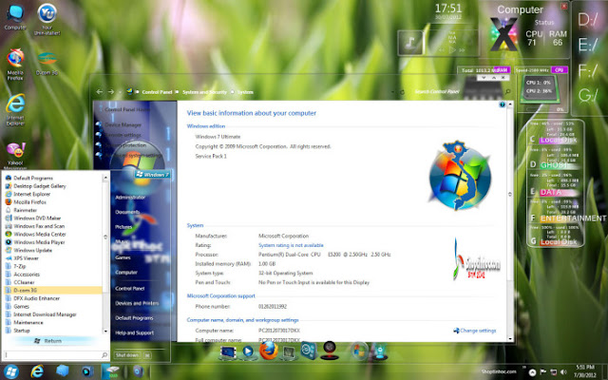
Task: Click Control Panel in Start menu
Action: [130, 289]
